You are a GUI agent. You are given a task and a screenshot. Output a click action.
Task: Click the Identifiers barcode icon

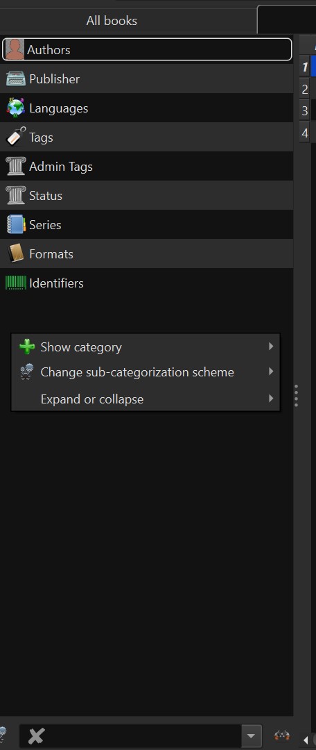(16, 283)
